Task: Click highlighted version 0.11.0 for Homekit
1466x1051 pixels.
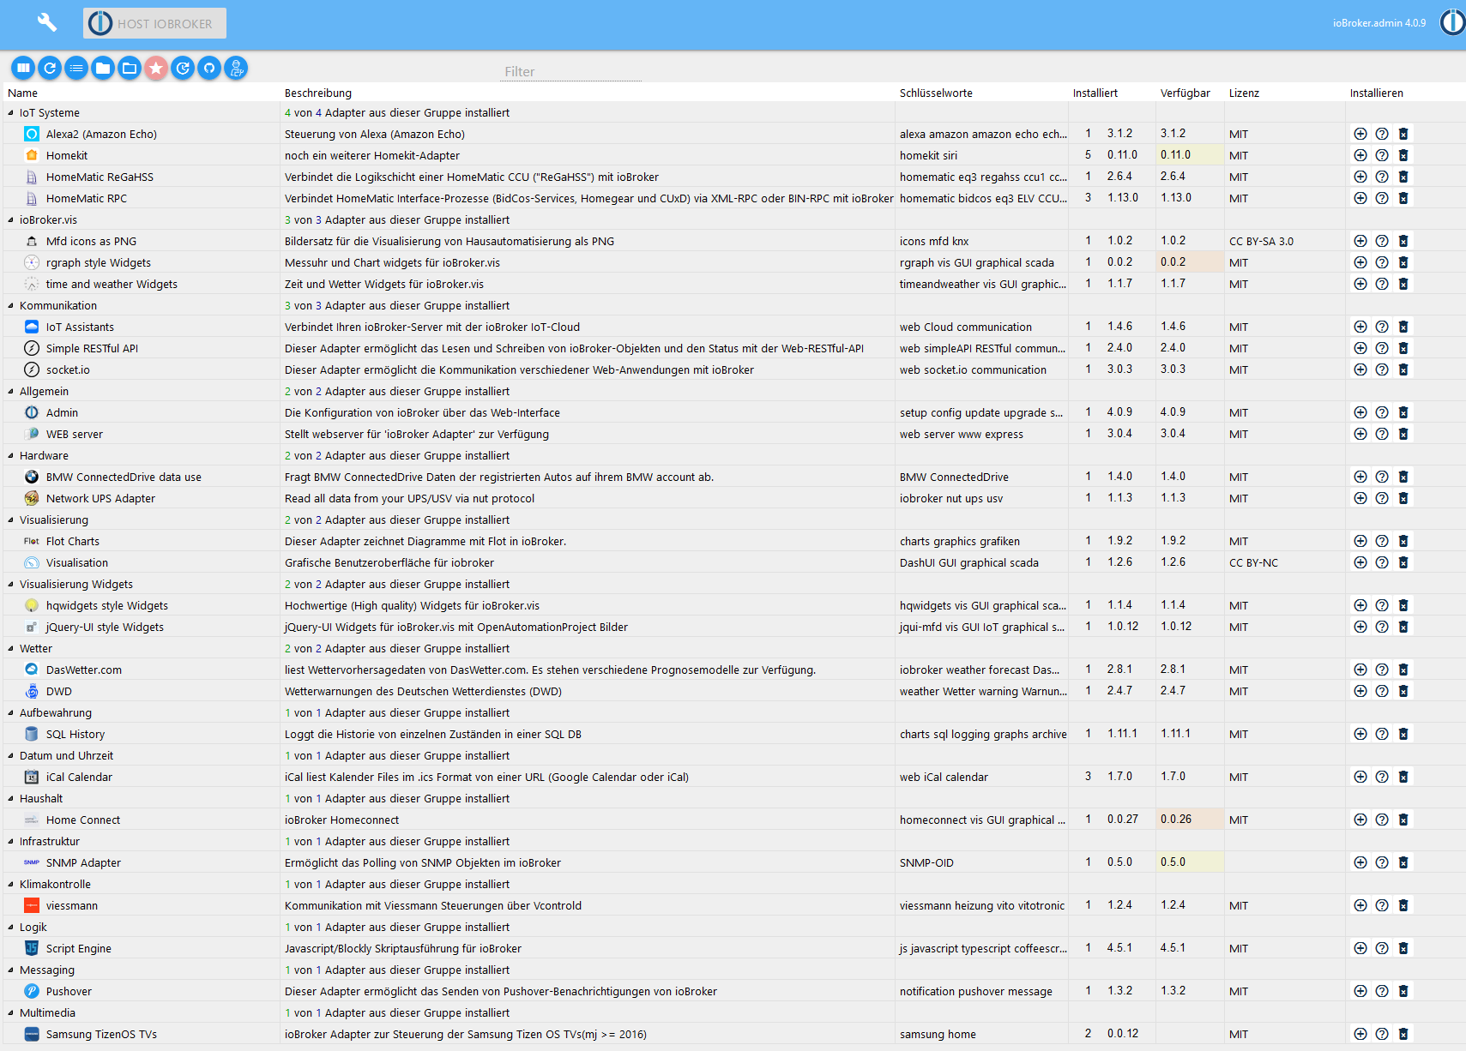Action: coord(1176,155)
